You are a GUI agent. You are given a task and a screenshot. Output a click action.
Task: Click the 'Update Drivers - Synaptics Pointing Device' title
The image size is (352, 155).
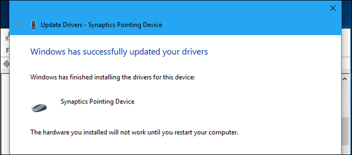click(x=101, y=25)
